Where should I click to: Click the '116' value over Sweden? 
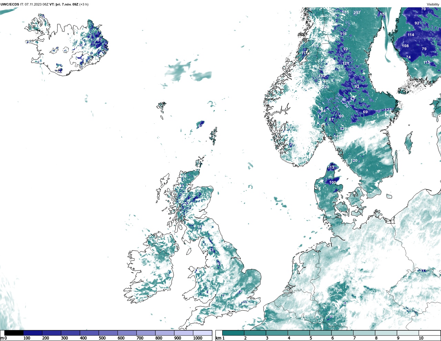[343, 34]
